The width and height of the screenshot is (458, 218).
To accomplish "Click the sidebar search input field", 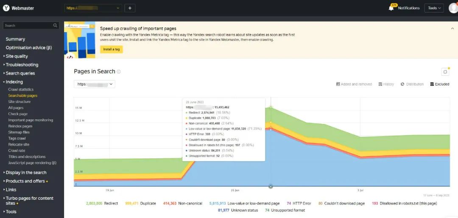I will (28, 26).
